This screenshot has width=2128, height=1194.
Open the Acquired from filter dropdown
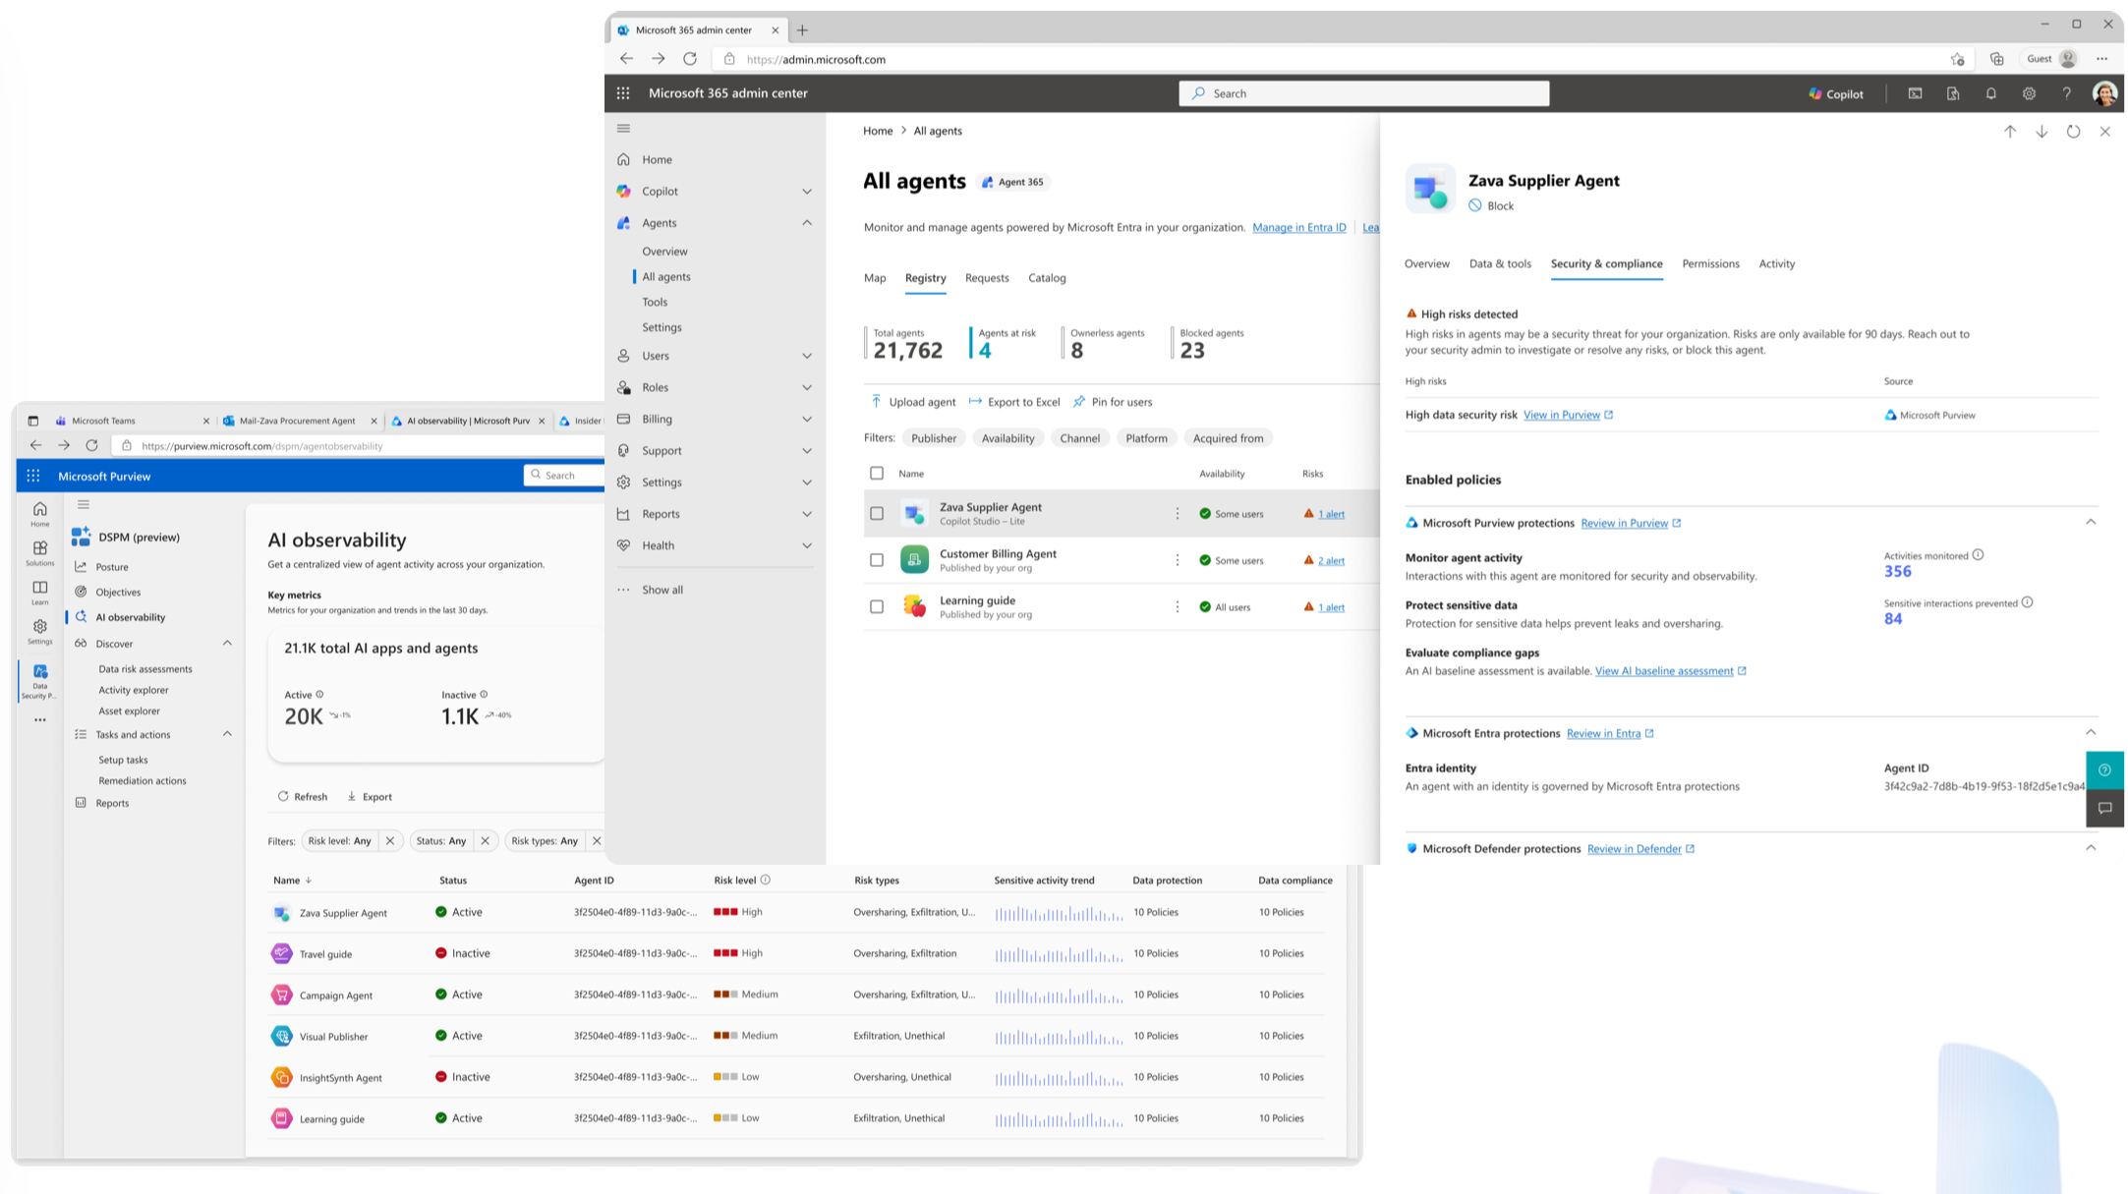[x=1228, y=438]
